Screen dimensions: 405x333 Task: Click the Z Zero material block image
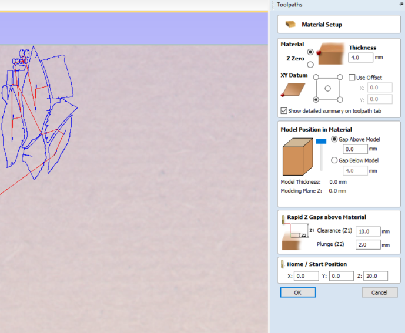coord(331,53)
